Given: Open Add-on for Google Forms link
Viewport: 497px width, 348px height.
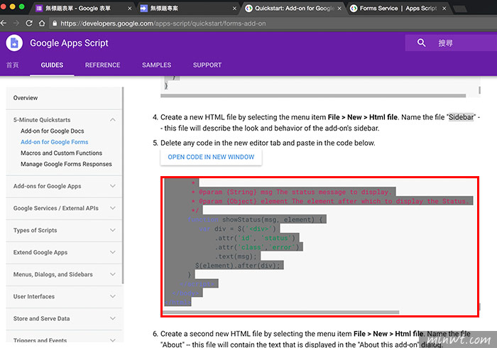Looking at the screenshot, I should [55, 142].
